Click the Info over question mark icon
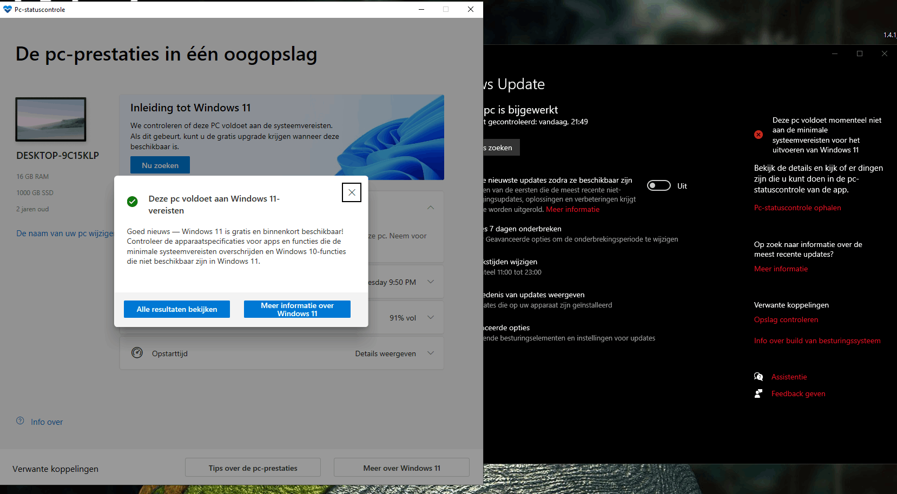This screenshot has width=897, height=494. 20,421
